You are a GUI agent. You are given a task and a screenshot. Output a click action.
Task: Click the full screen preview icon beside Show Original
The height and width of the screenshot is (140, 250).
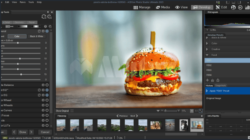point(72,111)
